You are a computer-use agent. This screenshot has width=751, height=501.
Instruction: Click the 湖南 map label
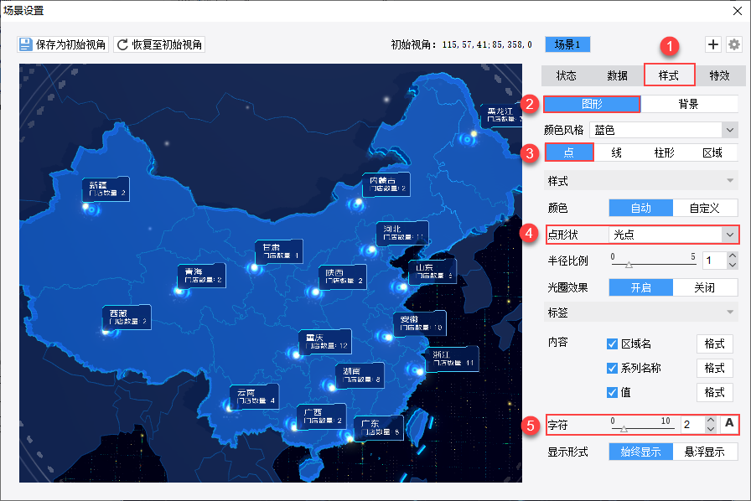pos(360,375)
